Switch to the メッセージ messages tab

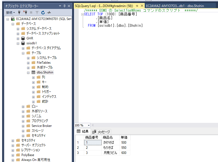[101, 131]
